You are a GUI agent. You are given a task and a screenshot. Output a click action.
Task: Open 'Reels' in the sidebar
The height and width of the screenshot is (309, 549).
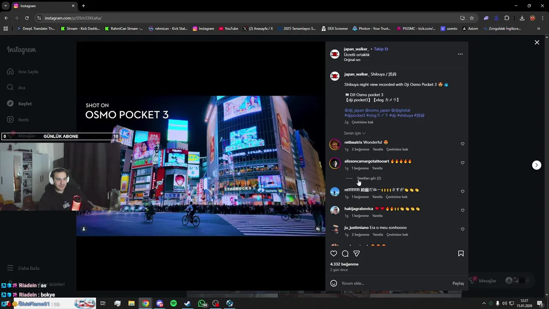18,120
